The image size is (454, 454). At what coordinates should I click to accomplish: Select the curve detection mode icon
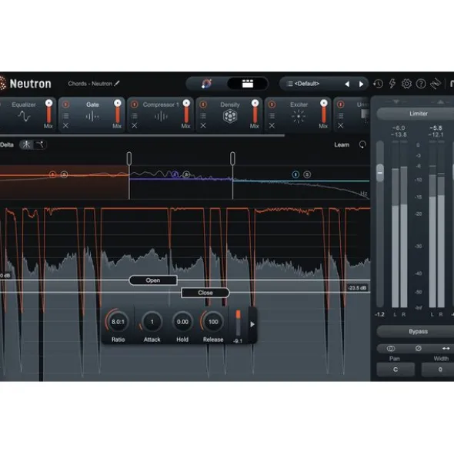(x=40, y=144)
